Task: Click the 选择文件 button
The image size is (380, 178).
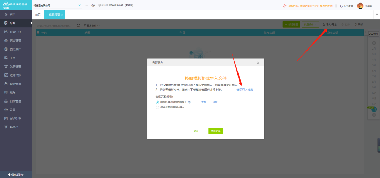Action: 215,131
